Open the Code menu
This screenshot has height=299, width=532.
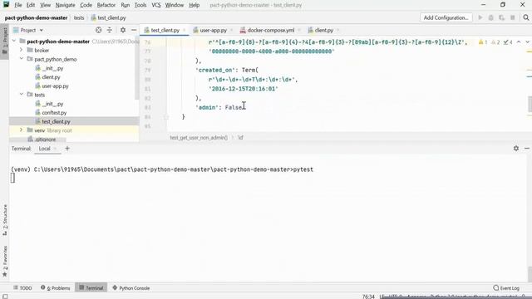(86, 5)
